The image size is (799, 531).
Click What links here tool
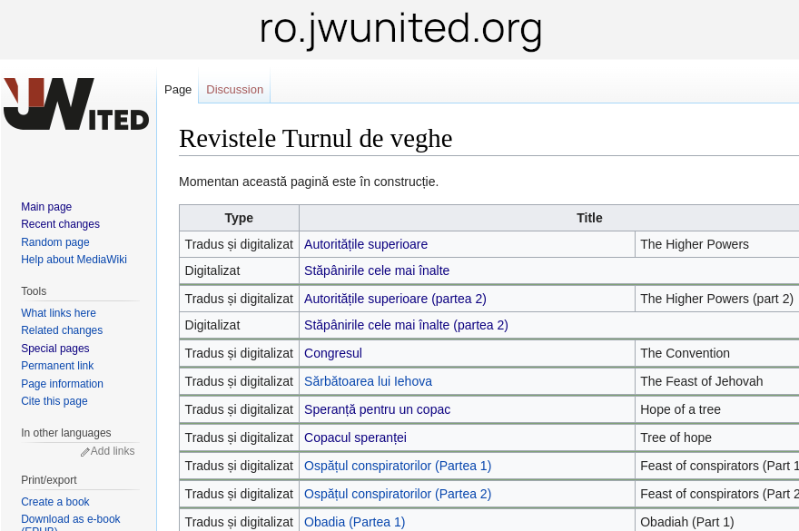pos(58,313)
